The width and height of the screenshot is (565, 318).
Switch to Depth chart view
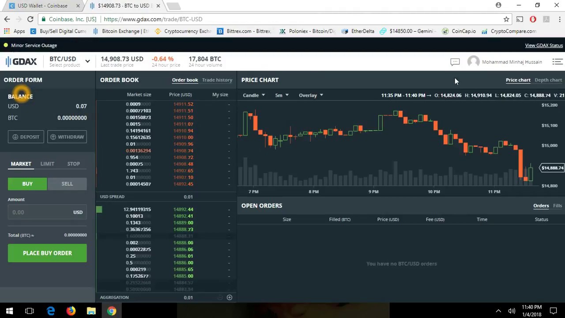pos(548,80)
